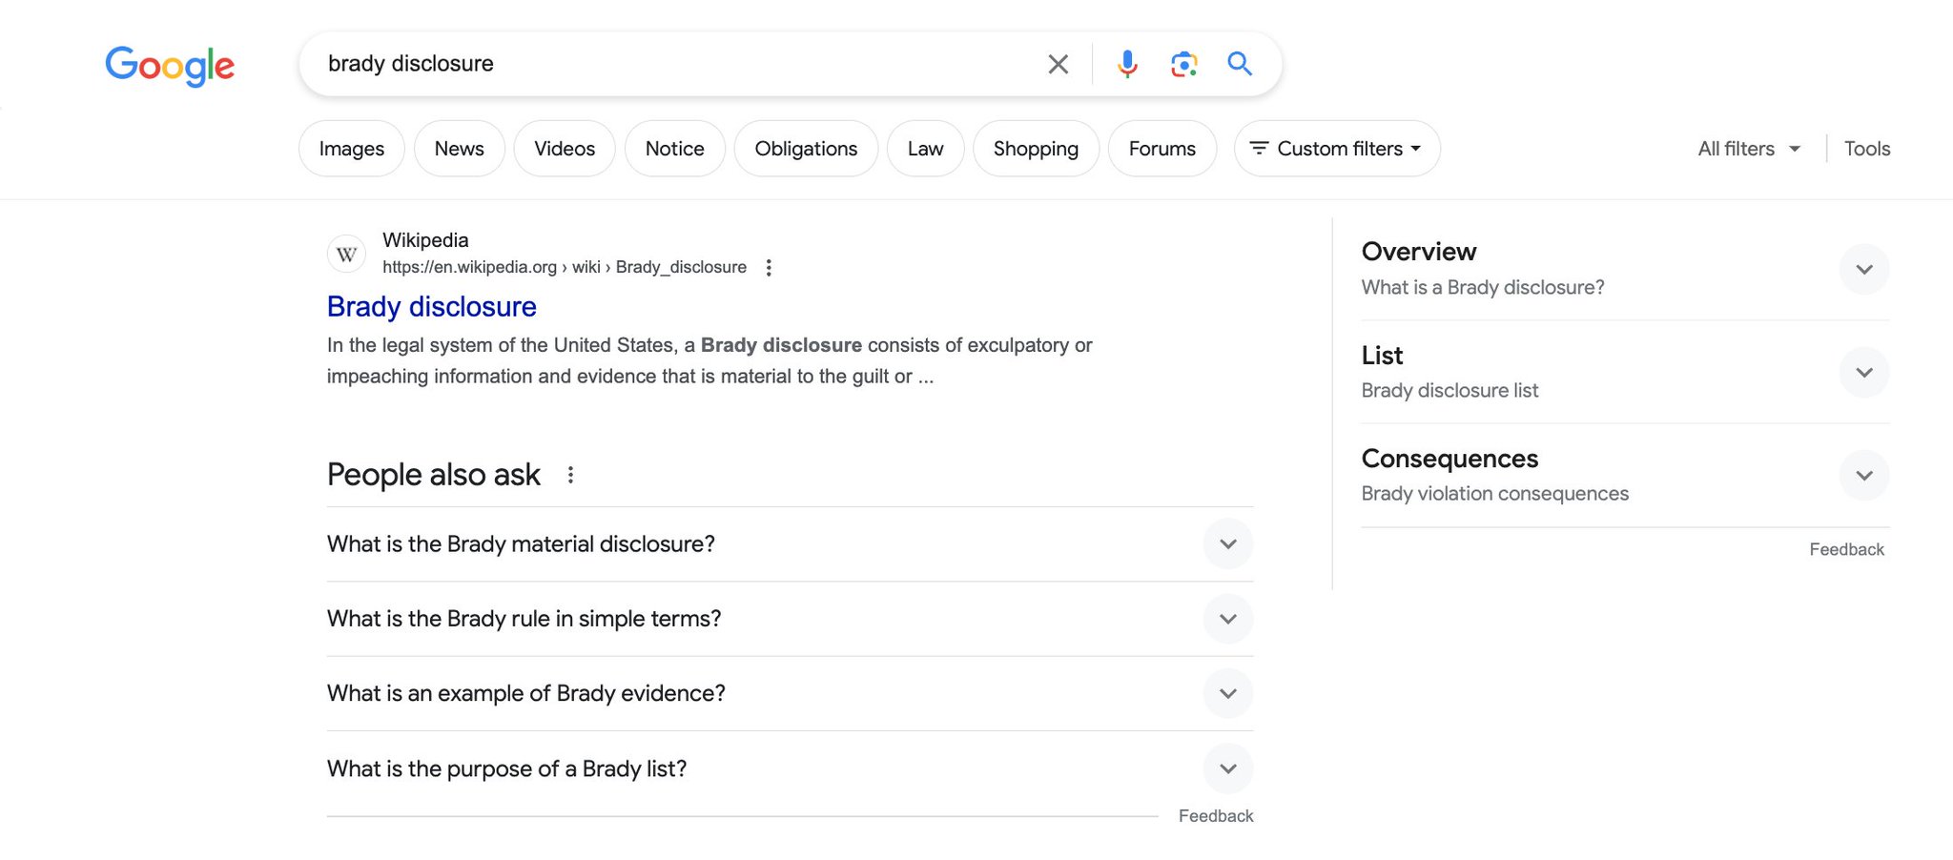Viewport: 1953px width, 860px height.
Task: Open the three-dot menu beside Wikipedia URL
Action: point(769,268)
